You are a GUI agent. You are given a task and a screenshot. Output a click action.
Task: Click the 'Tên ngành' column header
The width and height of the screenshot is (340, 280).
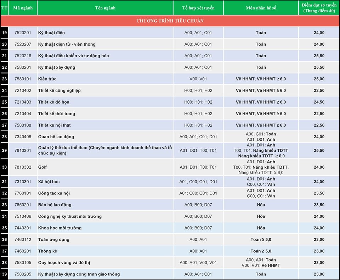[105, 8]
